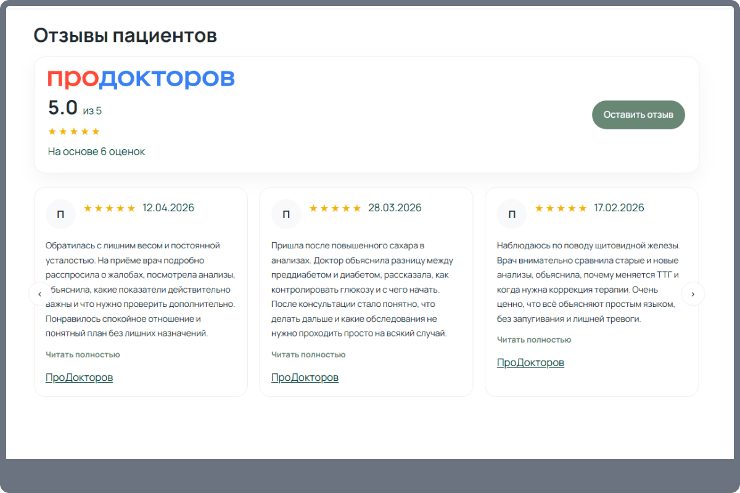Click the 5.0 rating score
Viewport: 740px width, 493px height.
63,108
